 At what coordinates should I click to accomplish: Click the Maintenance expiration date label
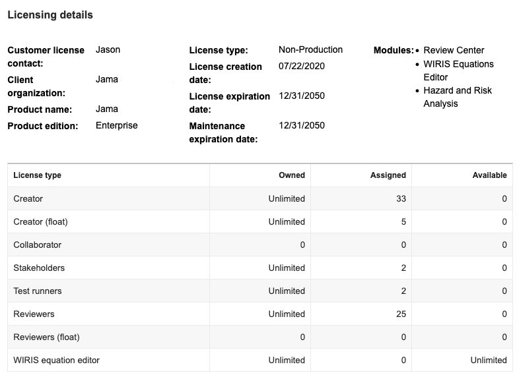[x=223, y=133]
